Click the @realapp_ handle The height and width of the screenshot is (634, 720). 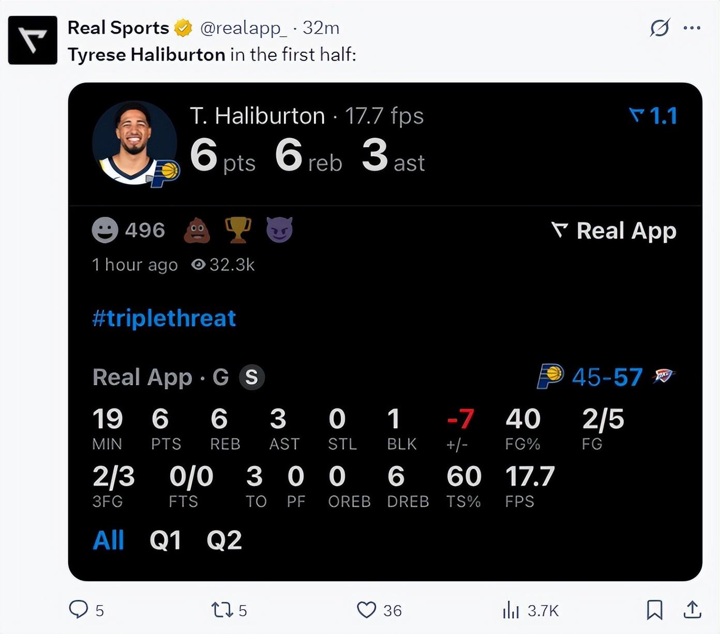pos(243,28)
